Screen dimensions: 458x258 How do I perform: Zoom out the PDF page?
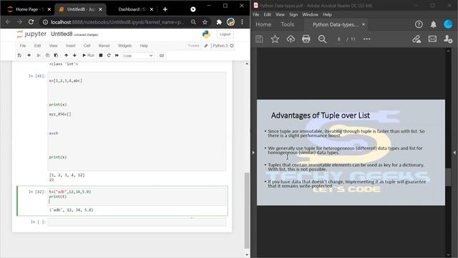tap(322, 39)
